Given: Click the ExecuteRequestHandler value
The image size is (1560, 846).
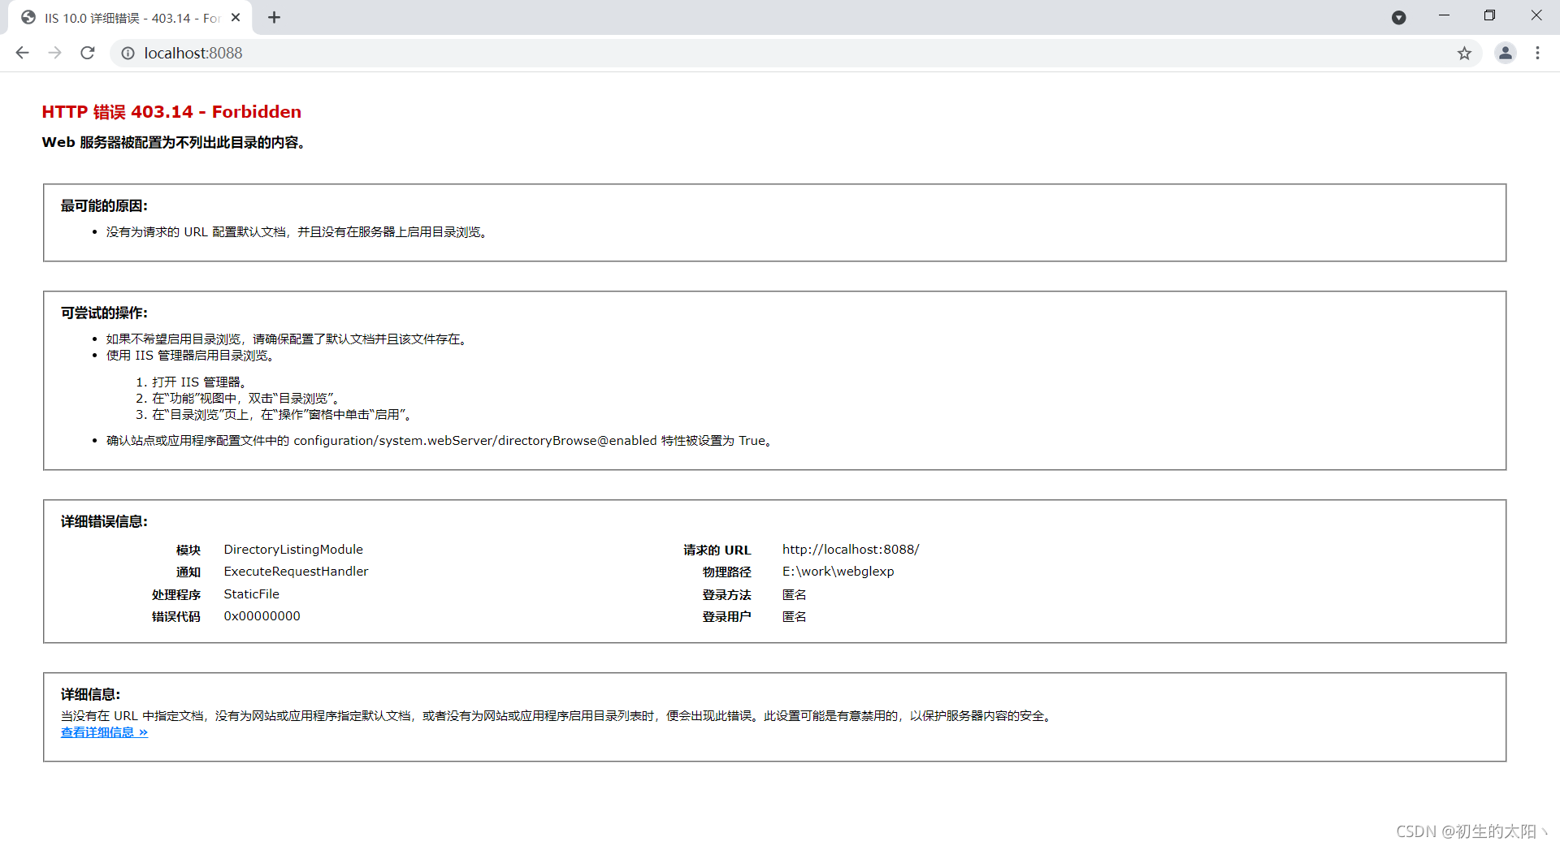Looking at the screenshot, I should (x=296, y=572).
